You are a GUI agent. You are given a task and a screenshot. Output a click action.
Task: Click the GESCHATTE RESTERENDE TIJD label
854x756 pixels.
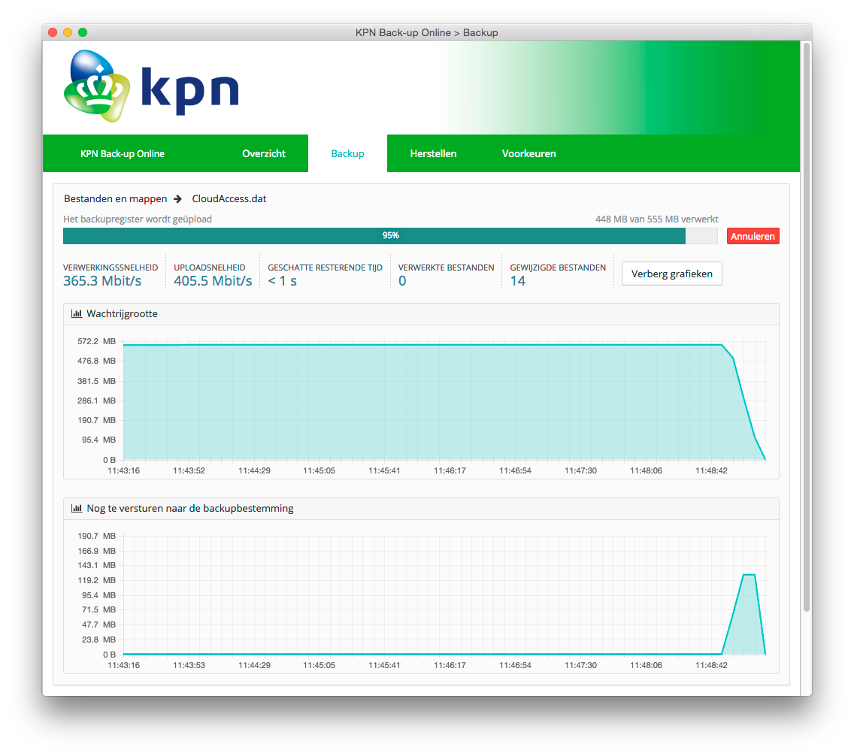click(x=326, y=268)
